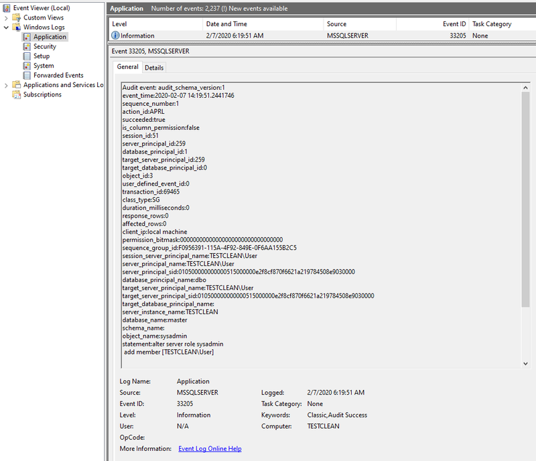Click the 'database_name:master' line
The image size is (536, 461).
tap(155, 320)
